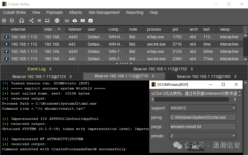Close Beacon 192.168.1.112@1752 tab
Screen dimensions: 248x155
(192, 69)
